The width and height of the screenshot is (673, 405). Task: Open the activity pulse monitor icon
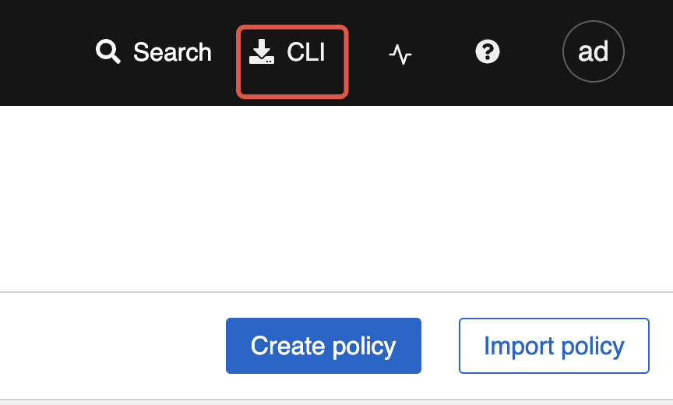400,54
